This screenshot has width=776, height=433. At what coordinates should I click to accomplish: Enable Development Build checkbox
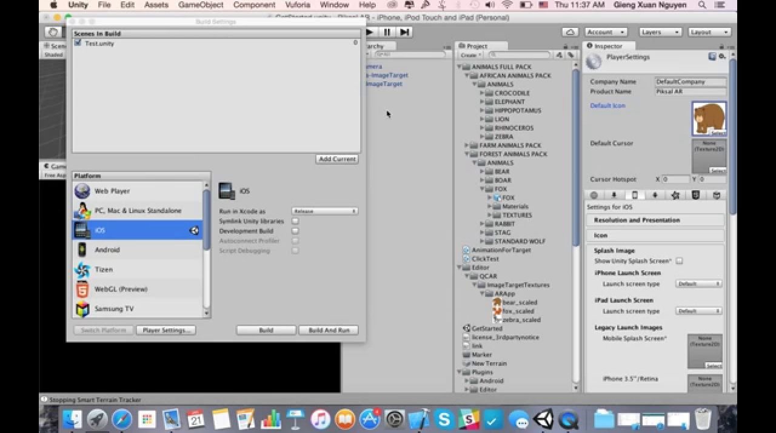(295, 231)
